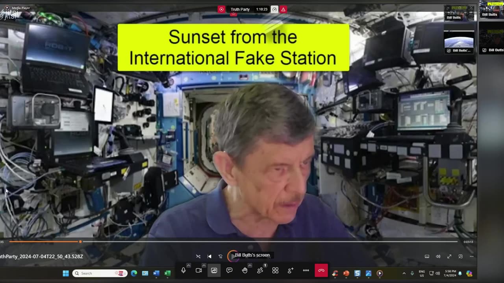Click the red warning triangle icon
504x283 pixels.
click(x=283, y=9)
